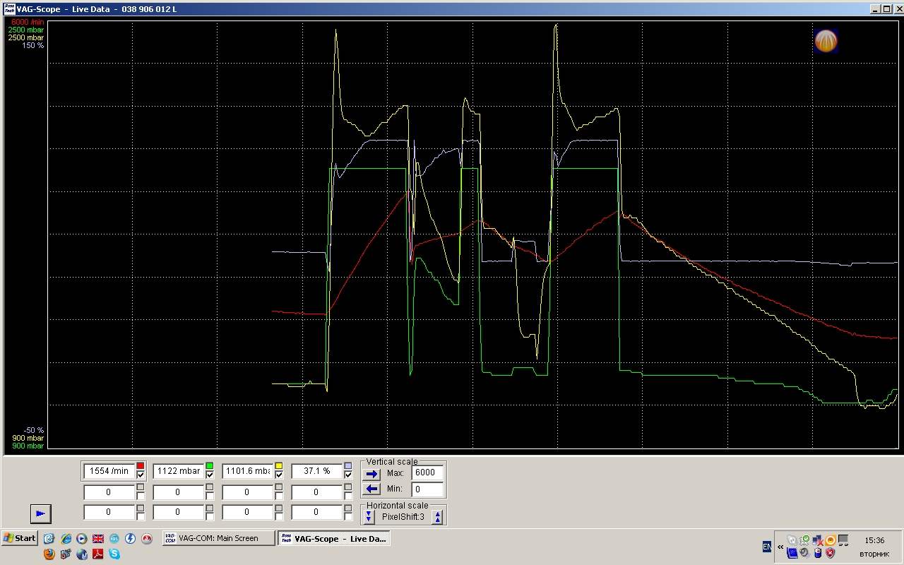Decrease PixelShift with the down-arrows button
This screenshot has width=904, height=565.
point(369,517)
